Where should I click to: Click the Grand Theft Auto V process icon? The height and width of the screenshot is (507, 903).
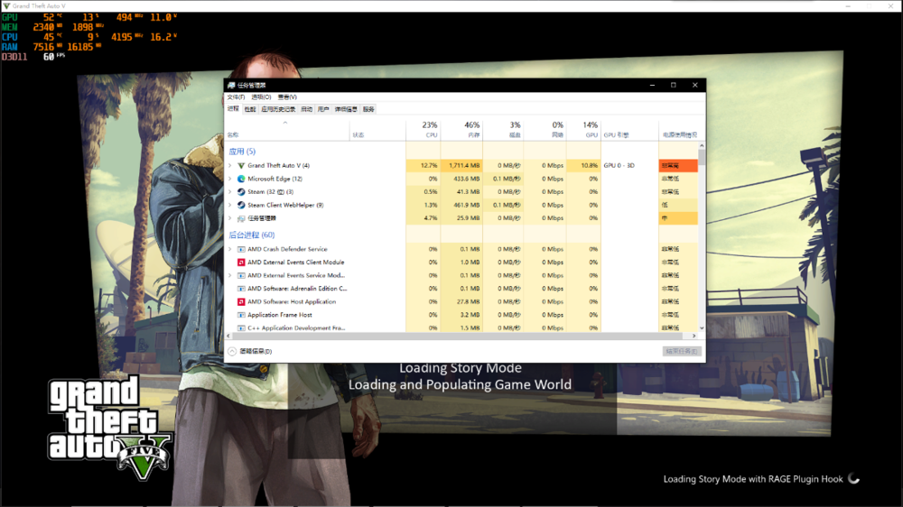[241, 166]
